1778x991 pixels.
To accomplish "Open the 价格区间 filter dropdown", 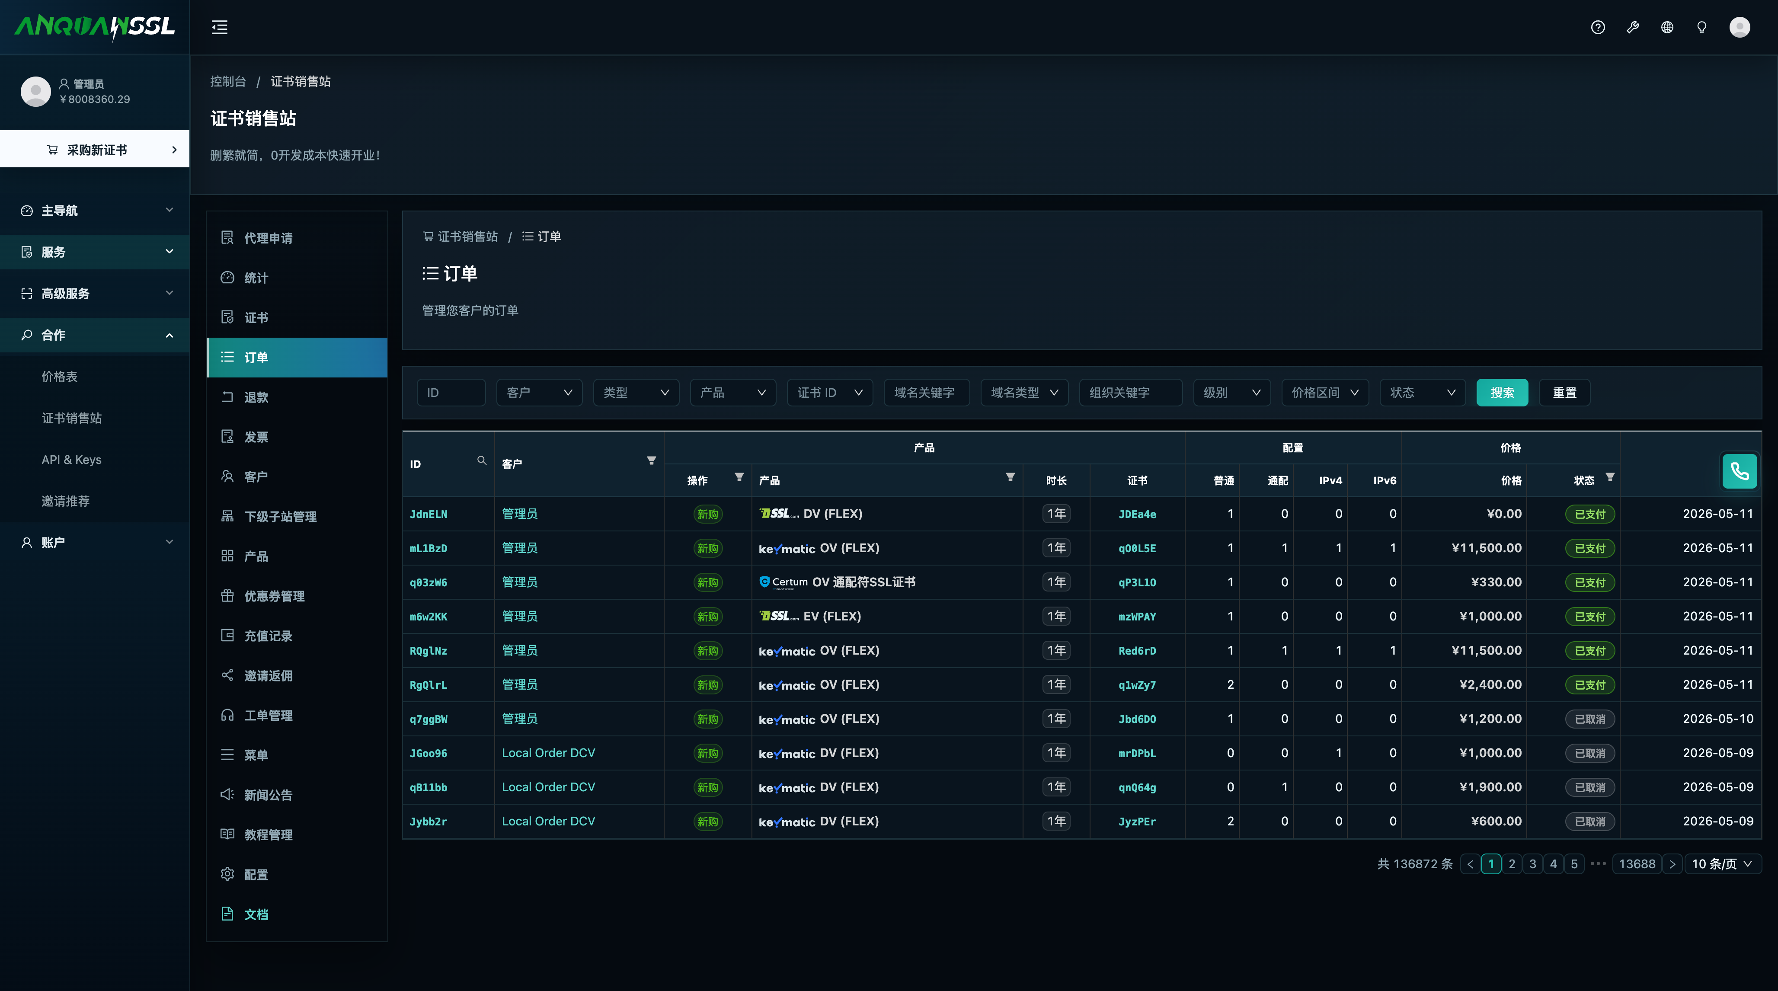I will [1324, 393].
